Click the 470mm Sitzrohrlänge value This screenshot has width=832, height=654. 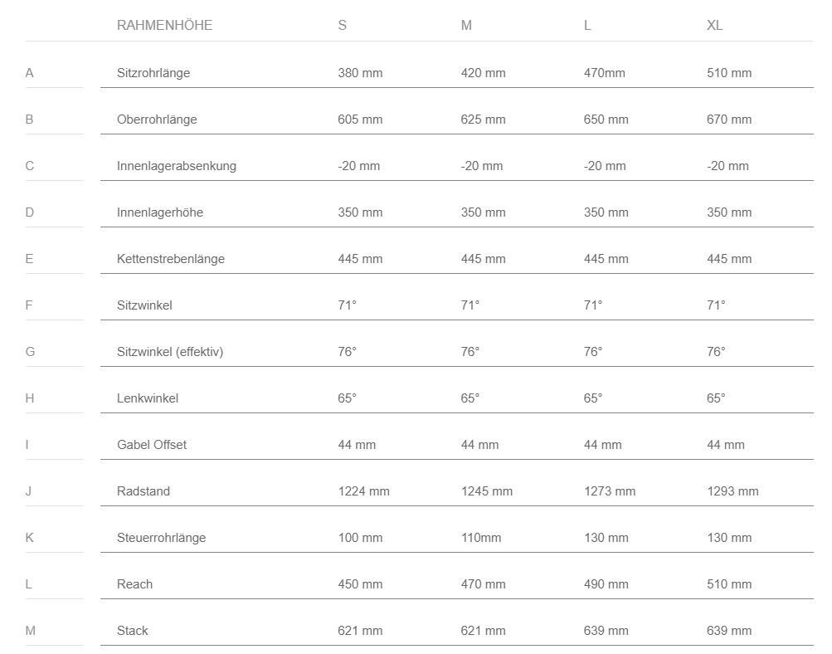click(604, 73)
